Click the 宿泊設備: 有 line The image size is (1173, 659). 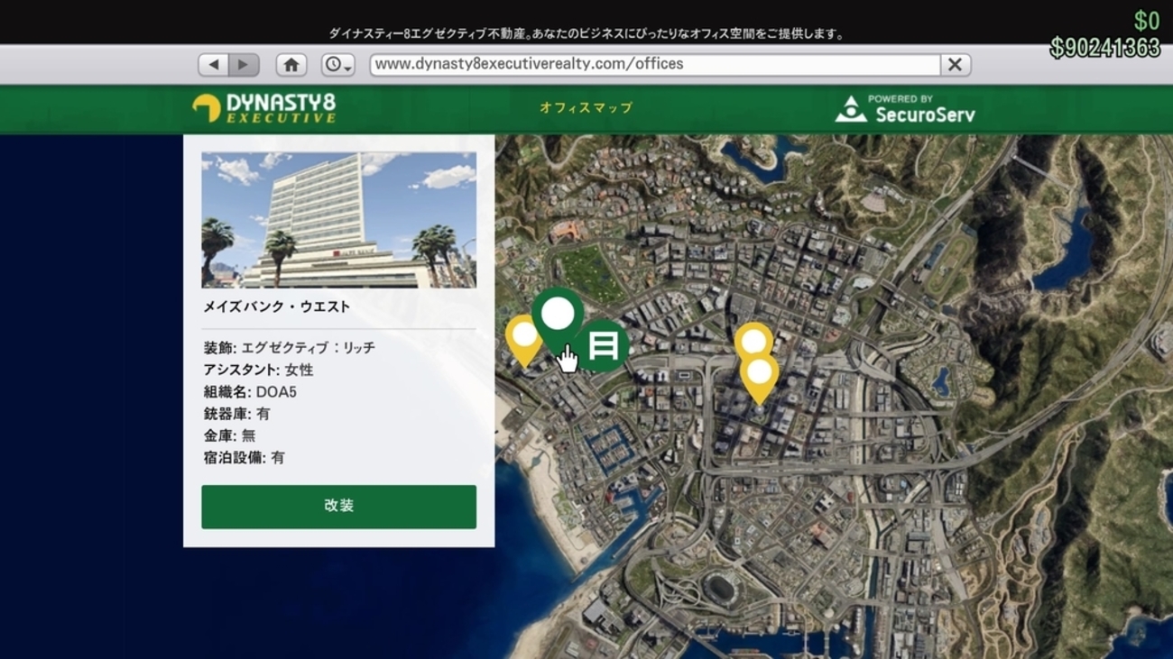point(244,457)
